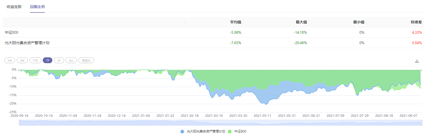Viewport: 427px width, 137px height.
Task: Switch to 收益走势 tab
Action: click(14, 7)
